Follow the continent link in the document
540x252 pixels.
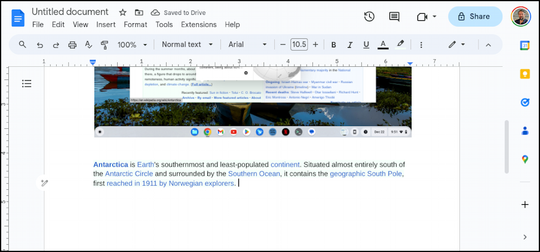[x=285, y=165]
